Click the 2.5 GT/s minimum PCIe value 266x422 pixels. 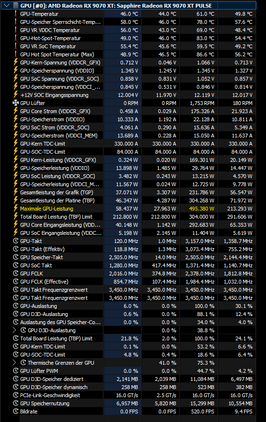[166, 395]
